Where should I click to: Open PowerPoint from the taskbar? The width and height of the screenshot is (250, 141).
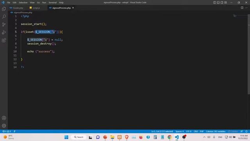tap(105, 137)
